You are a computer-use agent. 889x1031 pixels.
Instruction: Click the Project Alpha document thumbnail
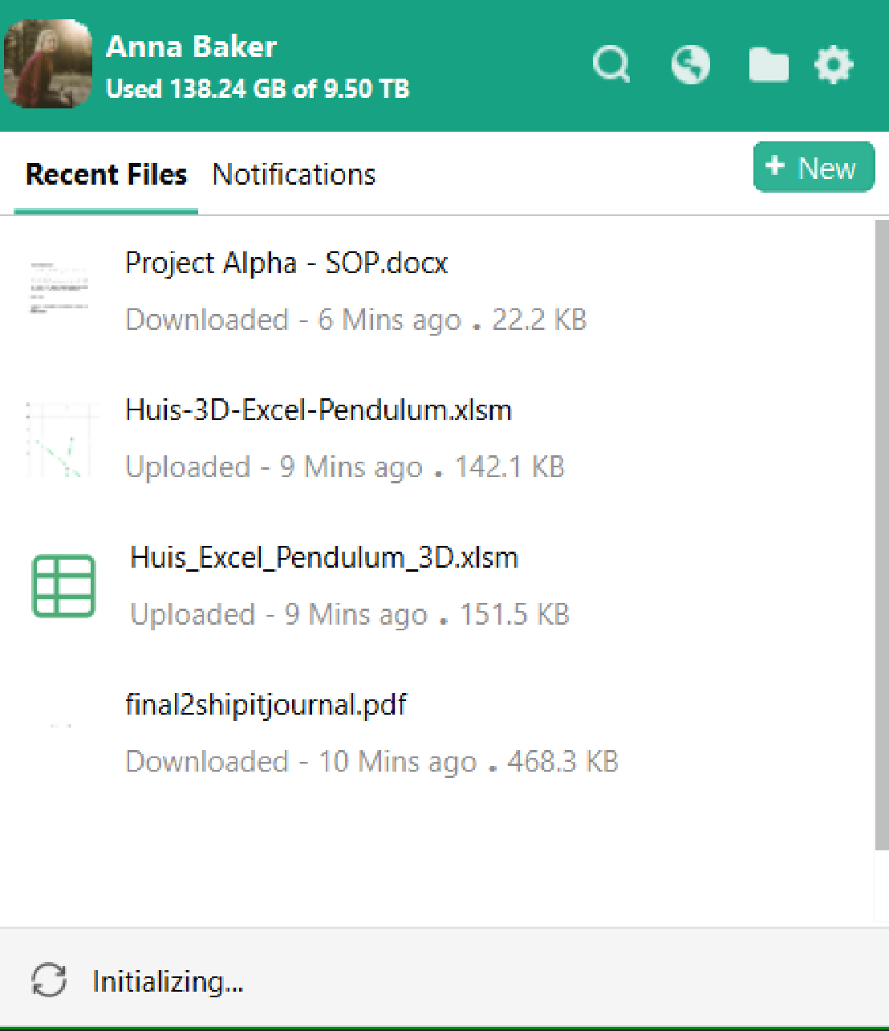pos(59,287)
